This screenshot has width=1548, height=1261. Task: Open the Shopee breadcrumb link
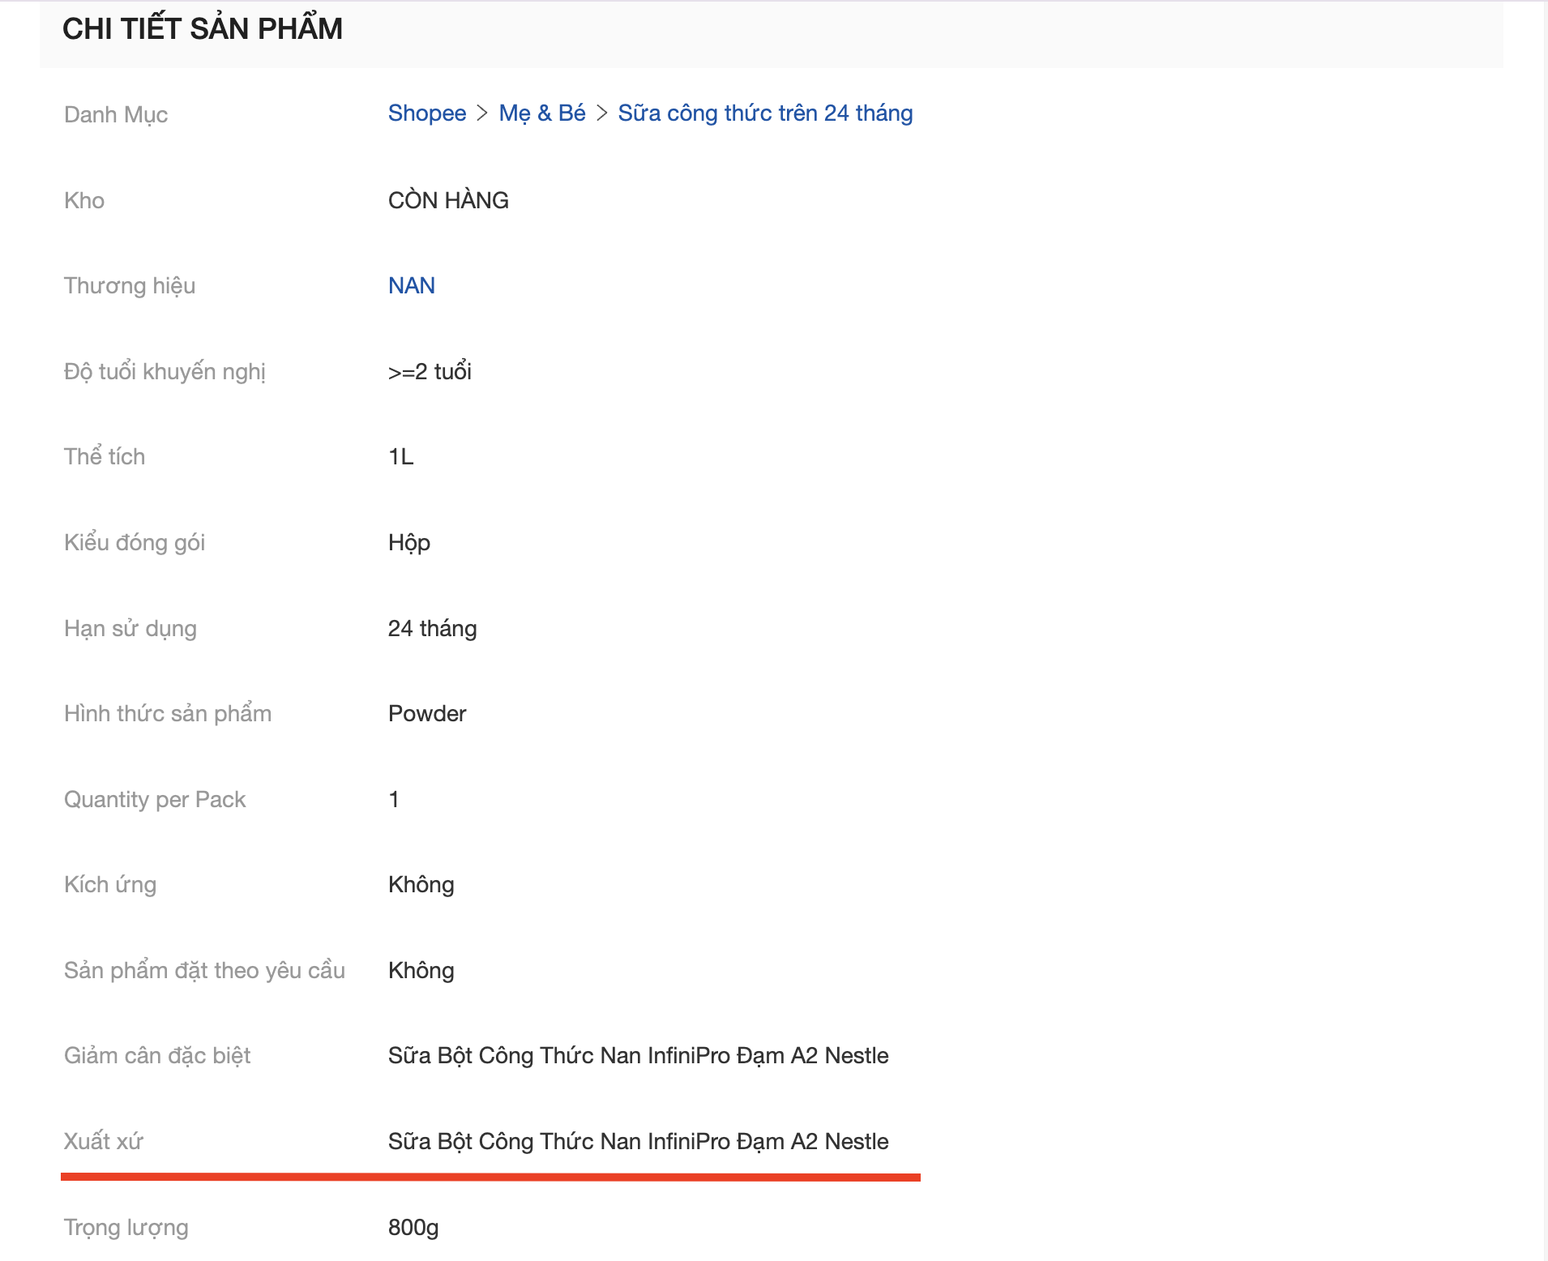pos(427,113)
